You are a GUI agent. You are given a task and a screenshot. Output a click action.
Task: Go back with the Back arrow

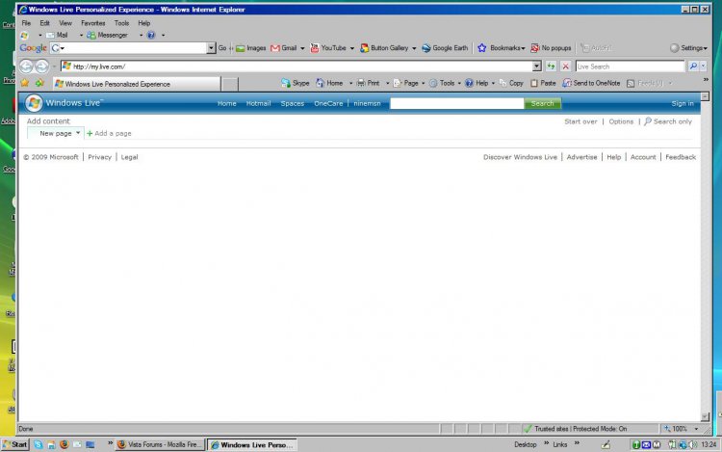pos(26,66)
